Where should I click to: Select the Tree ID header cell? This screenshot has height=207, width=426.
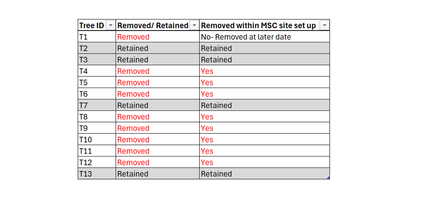(x=92, y=25)
